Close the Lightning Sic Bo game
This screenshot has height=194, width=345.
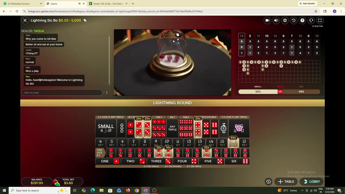coord(25,20)
